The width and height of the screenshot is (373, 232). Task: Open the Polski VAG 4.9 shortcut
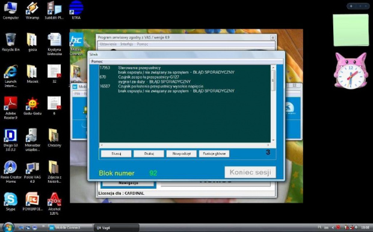[x=32, y=172]
